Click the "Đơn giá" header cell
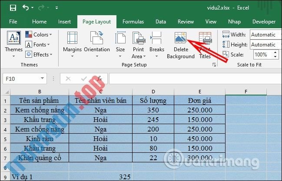 [199, 100]
